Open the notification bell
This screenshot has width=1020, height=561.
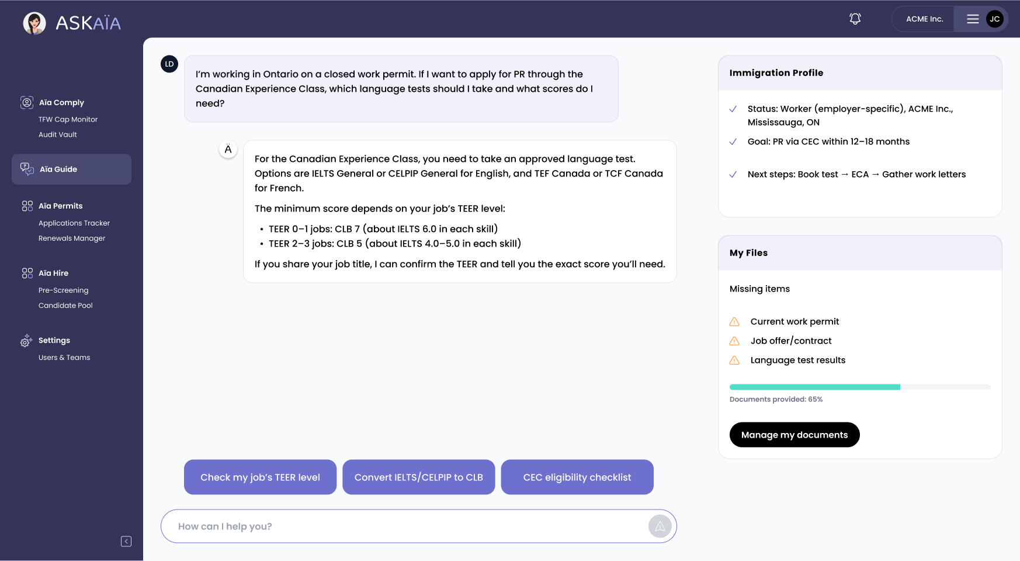(855, 19)
